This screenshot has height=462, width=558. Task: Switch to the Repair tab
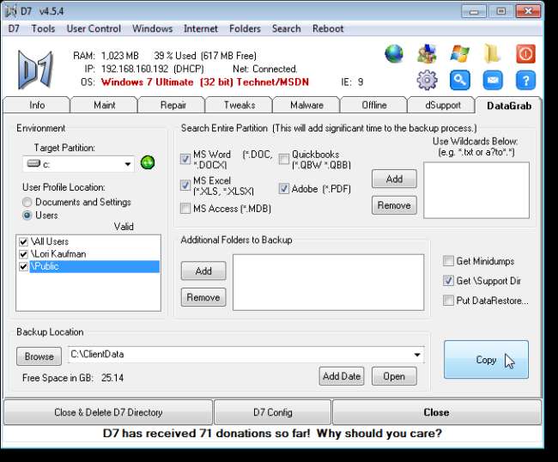[173, 106]
